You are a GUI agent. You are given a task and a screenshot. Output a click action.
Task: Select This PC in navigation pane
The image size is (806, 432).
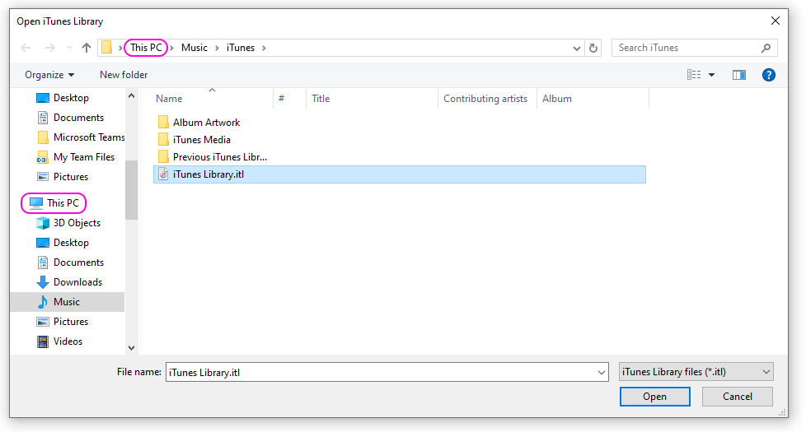pyautogui.click(x=54, y=203)
